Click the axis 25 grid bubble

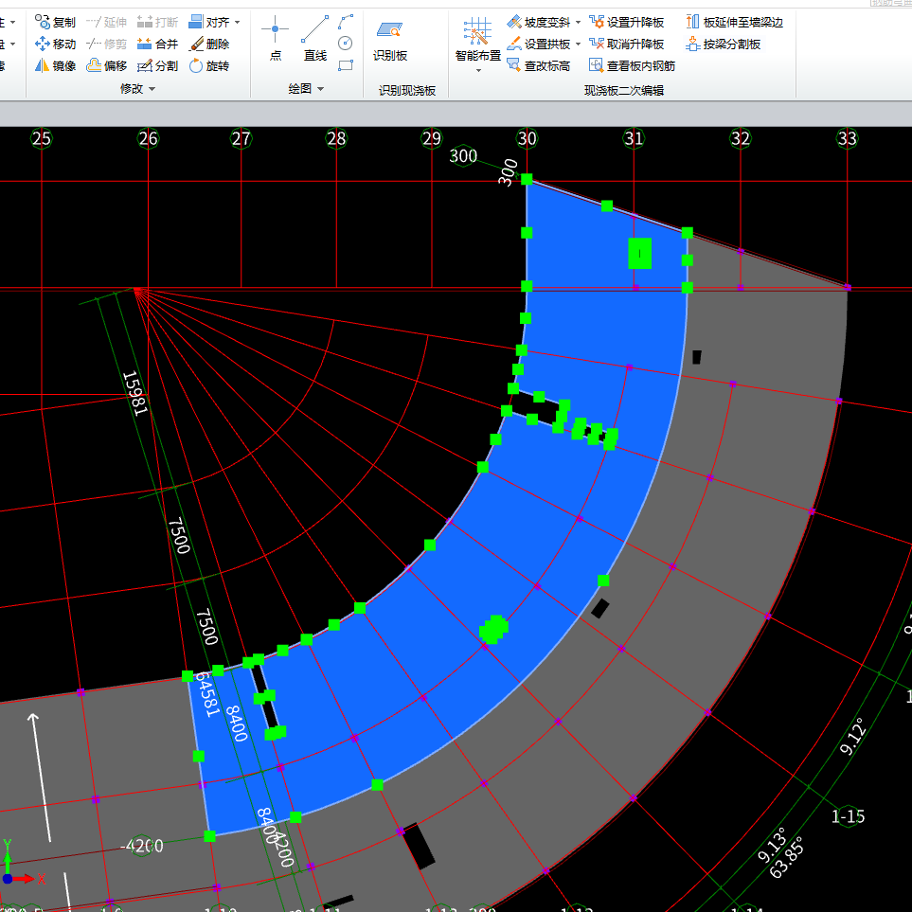(42, 138)
